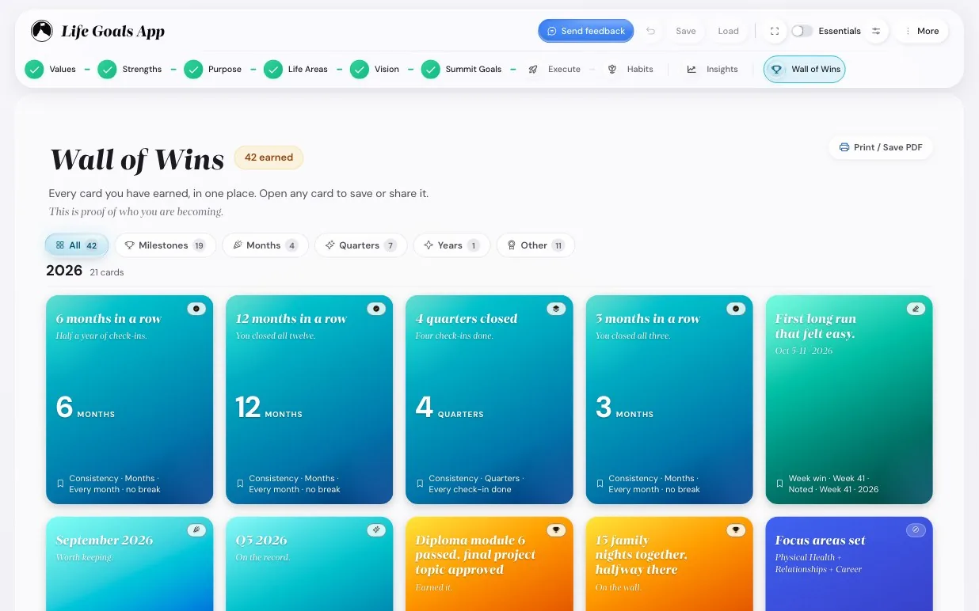The height and width of the screenshot is (611, 979).
Task: Click Send feedback button
Action: point(585,31)
